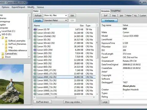The image size is (147, 110).
Task: Sort files by Name column header
Action: point(51,26)
